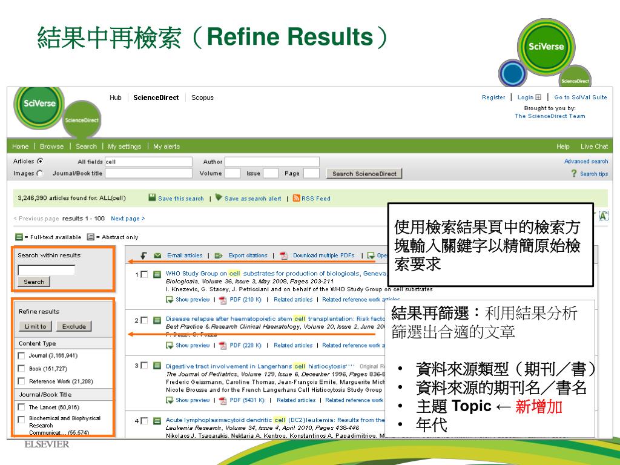
Task: Click the Login plus box icon
Action: coord(538,97)
